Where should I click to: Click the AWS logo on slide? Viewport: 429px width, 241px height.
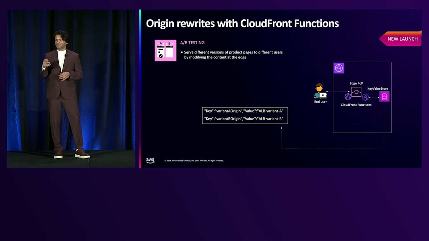[150, 161]
